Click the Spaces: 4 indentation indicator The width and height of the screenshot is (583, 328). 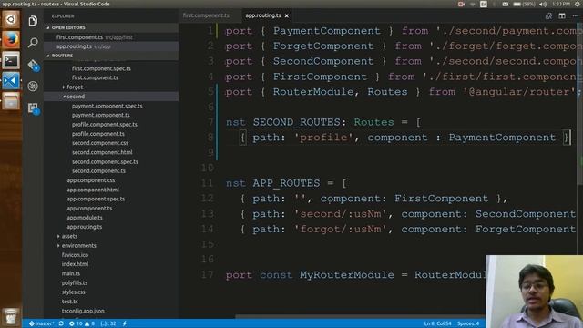click(468, 323)
